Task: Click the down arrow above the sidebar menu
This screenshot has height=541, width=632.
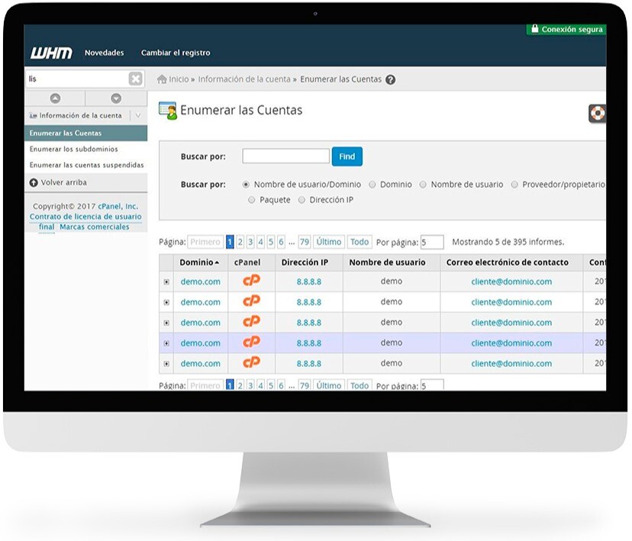Action: 116,98
